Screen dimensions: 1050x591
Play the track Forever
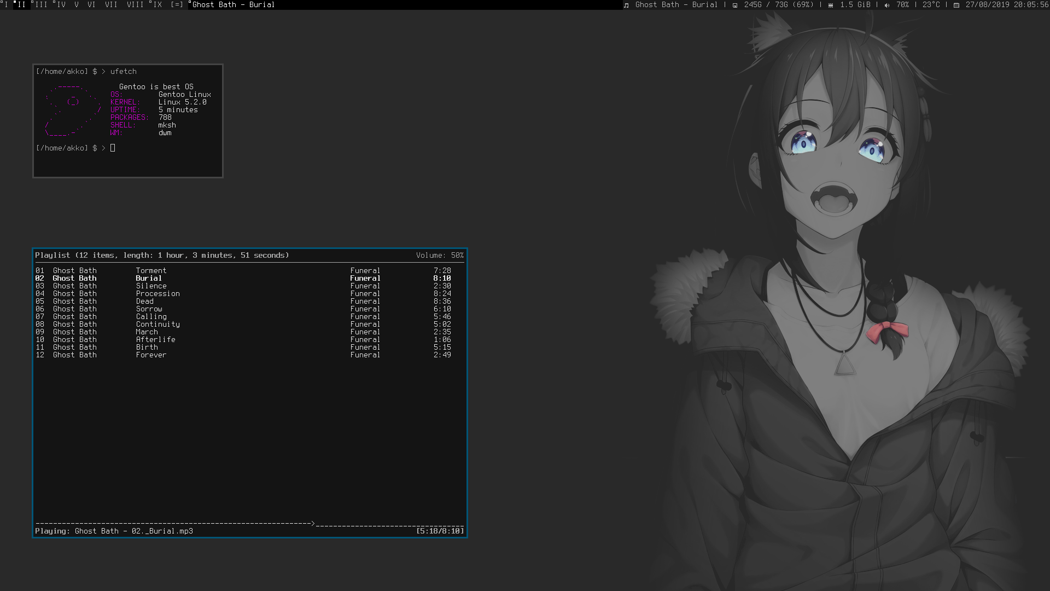click(151, 355)
